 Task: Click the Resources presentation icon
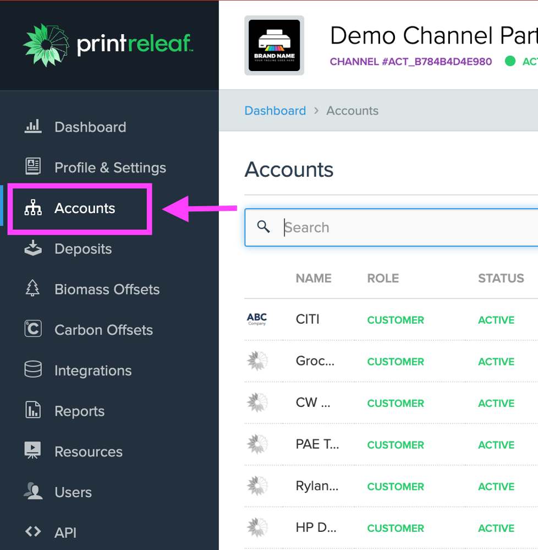(32, 450)
